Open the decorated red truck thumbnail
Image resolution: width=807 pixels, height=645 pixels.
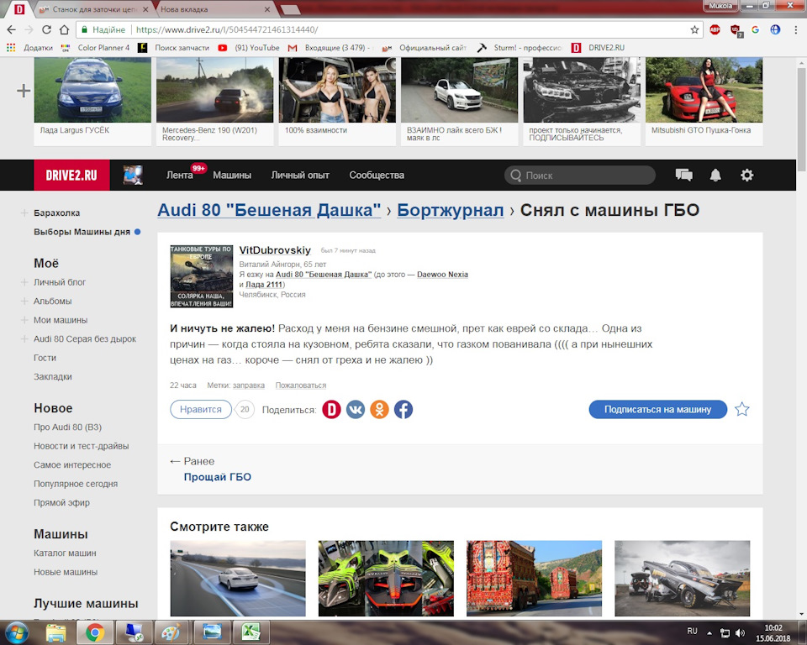pyautogui.click(x=535, y=578)
